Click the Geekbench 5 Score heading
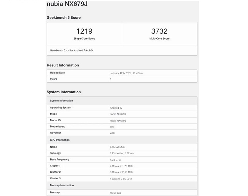248x196 pixels. click(63, 17)
